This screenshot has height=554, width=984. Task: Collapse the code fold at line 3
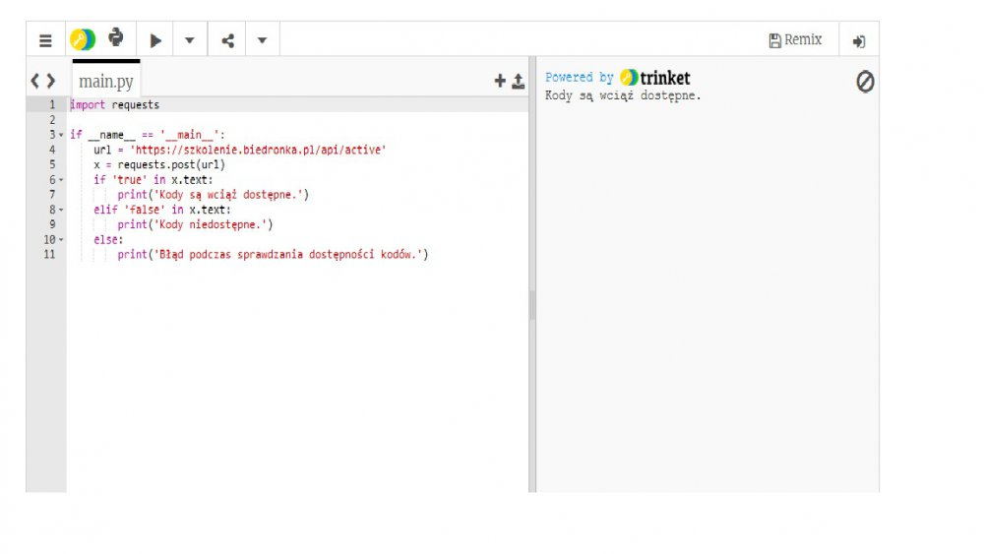click(61, 135)
